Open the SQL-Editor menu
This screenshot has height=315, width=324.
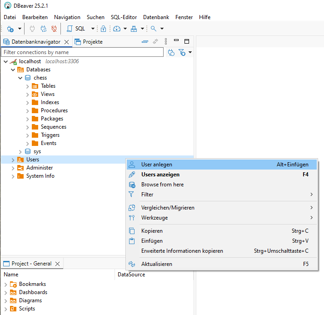click(x=124, y=17)
